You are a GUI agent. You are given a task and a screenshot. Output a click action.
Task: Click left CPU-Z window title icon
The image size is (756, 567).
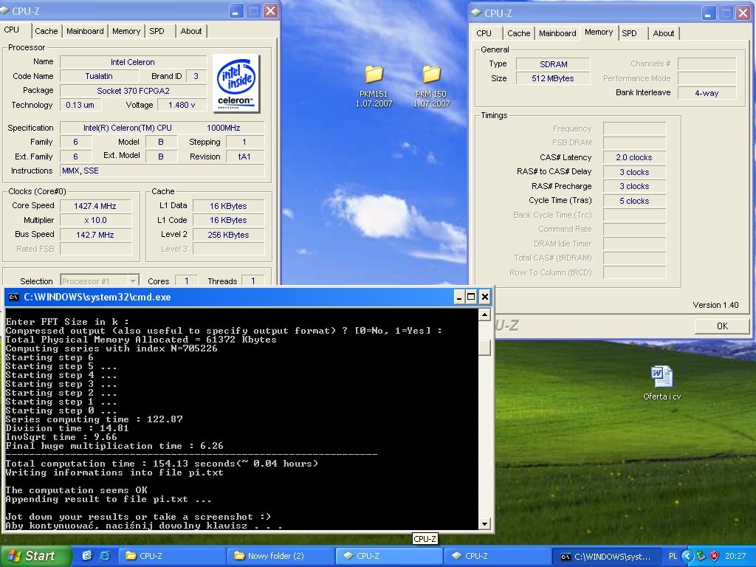point(5,10)
